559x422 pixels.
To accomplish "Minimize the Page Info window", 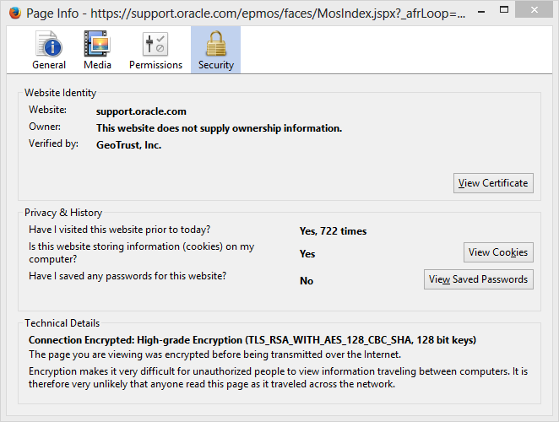I will pos(481,10).
